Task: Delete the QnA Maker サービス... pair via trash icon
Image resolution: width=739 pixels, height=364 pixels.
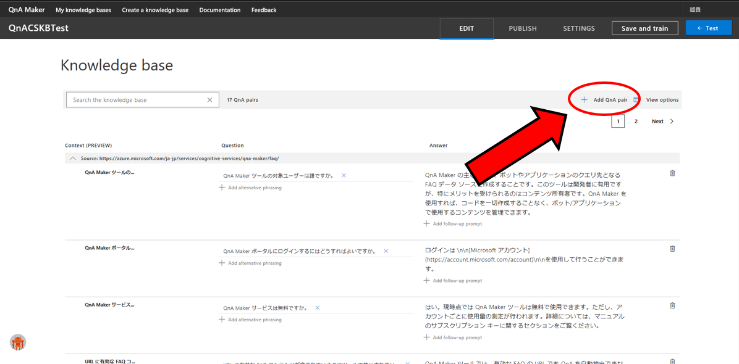Action: tap(672, 305)
